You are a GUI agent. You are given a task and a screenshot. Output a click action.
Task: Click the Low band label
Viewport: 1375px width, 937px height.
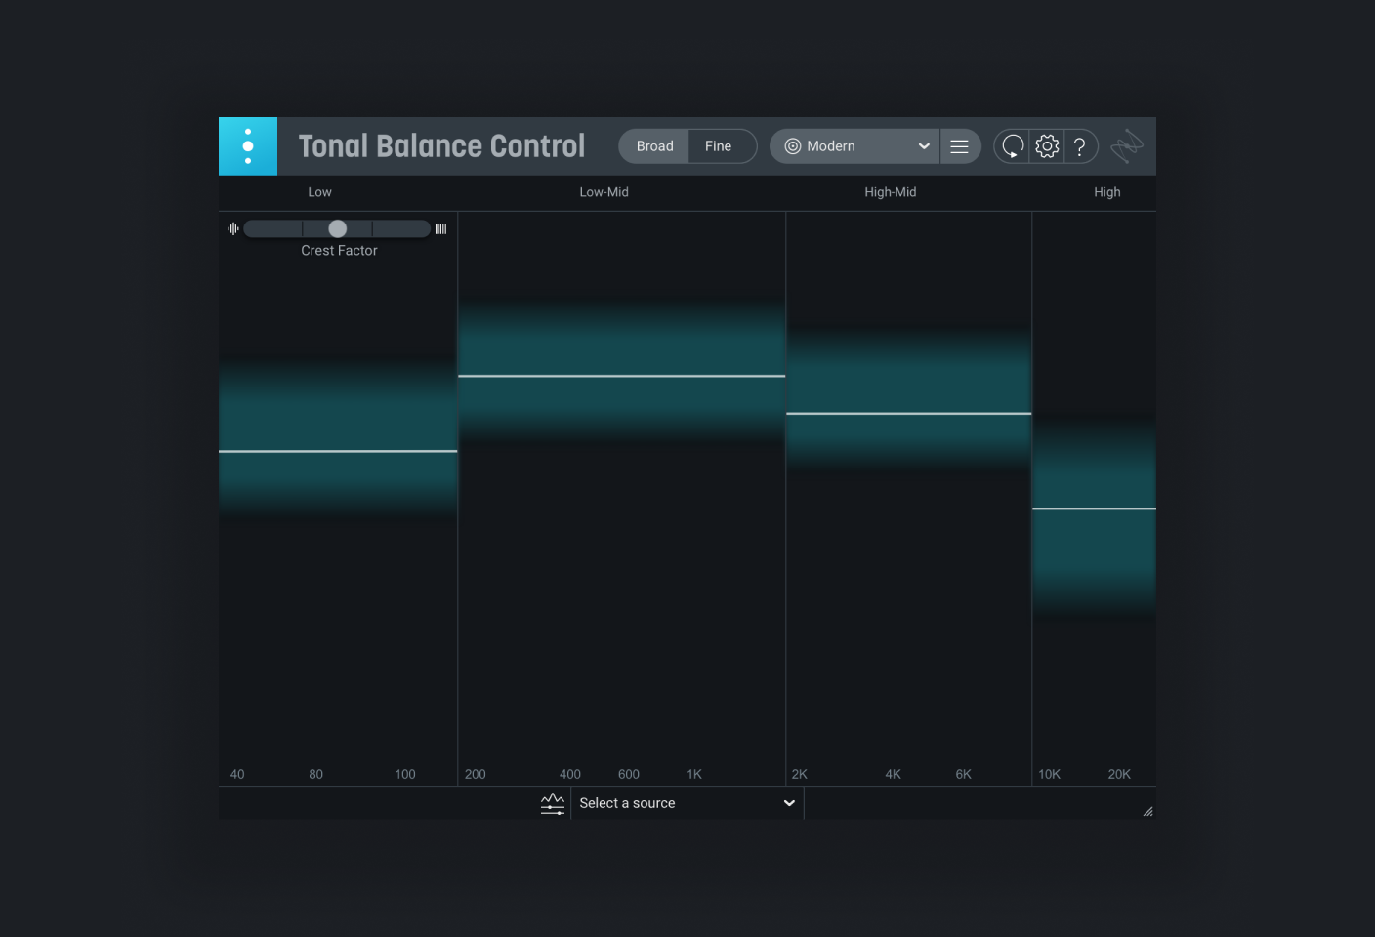pos(320,192)
